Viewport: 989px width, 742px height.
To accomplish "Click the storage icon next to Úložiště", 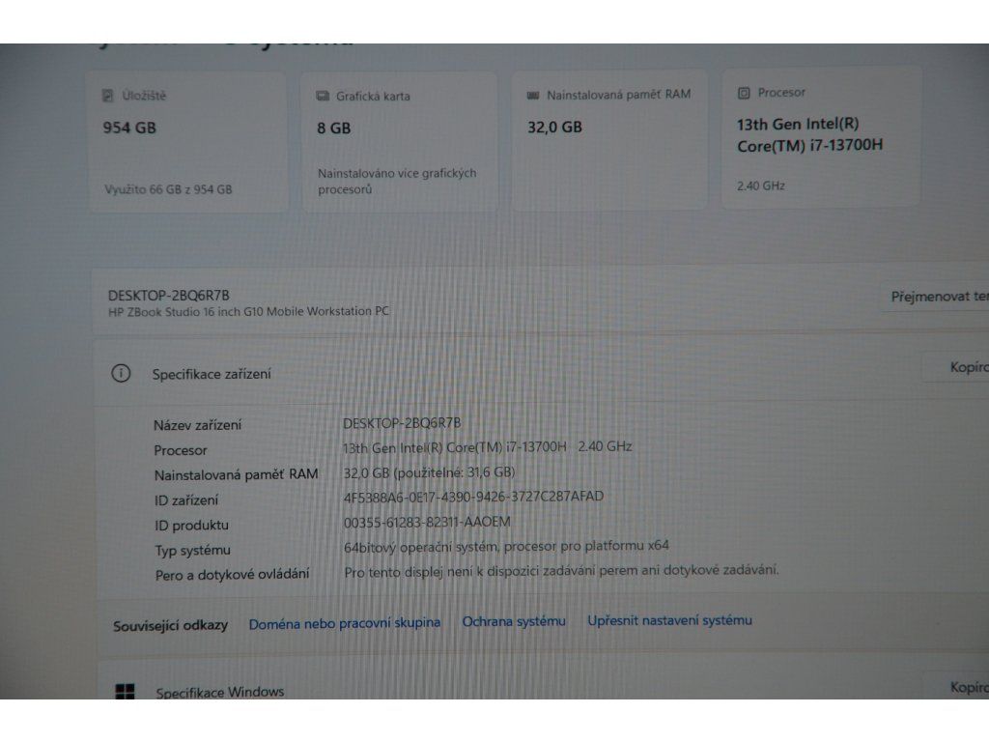I will pos(108,96).
